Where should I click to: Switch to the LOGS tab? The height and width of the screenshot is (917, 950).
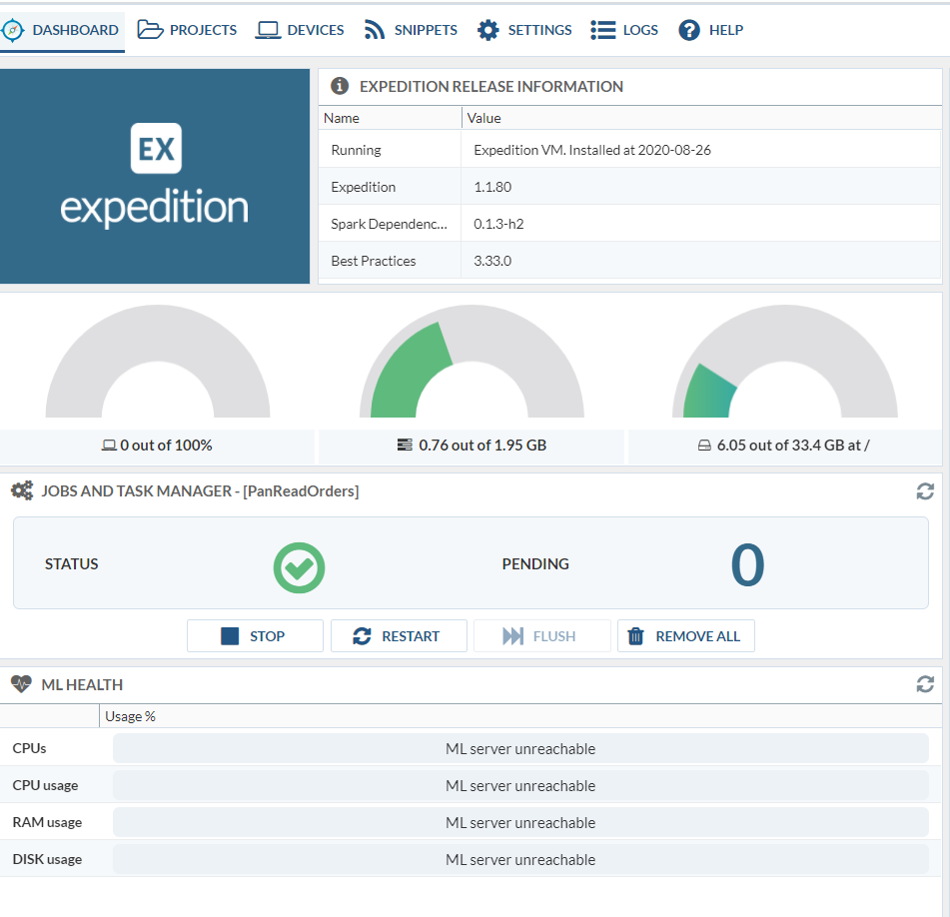(x=640, y=30)
